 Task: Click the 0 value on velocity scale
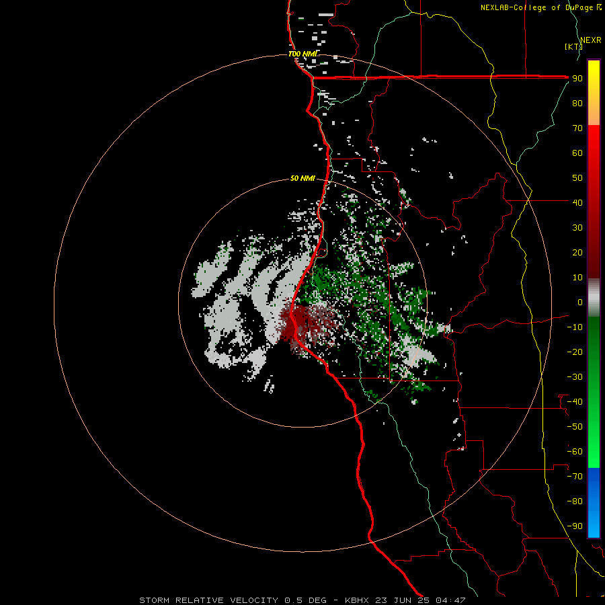pos(580,302)
